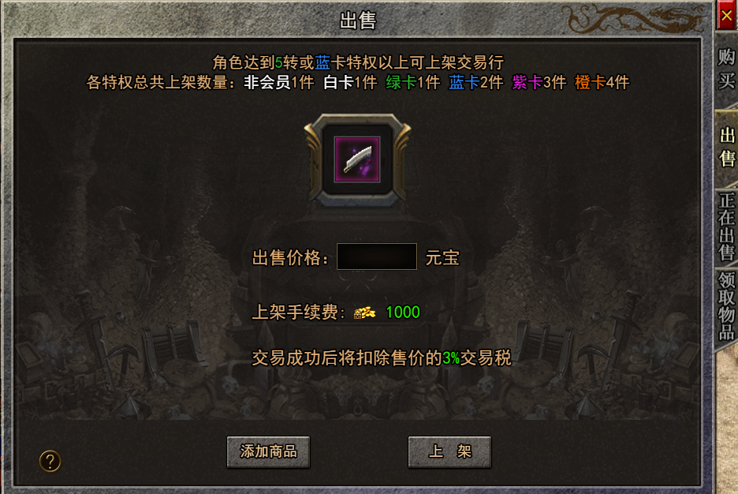Click the green 3% trade tax text
Viewport: 738px width, 494px height.
pyautogui.click(x=451, y=359)
